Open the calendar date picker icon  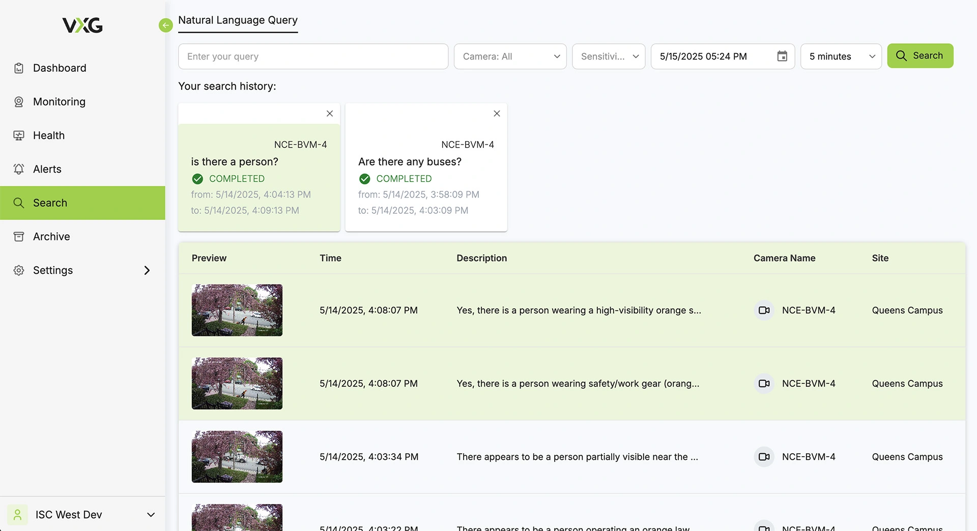[782, 57]
